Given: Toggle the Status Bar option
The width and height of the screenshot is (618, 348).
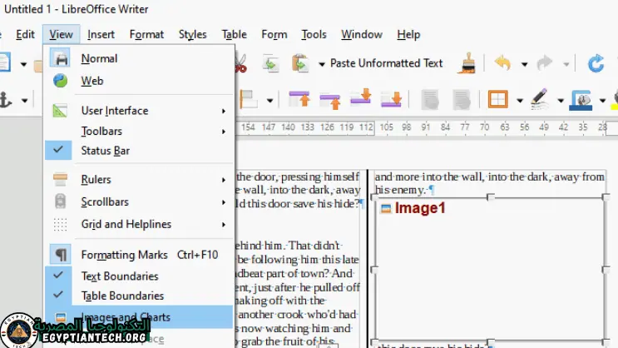Looking at the screenshot, I should pyautogui.click(x=139, y=151).
